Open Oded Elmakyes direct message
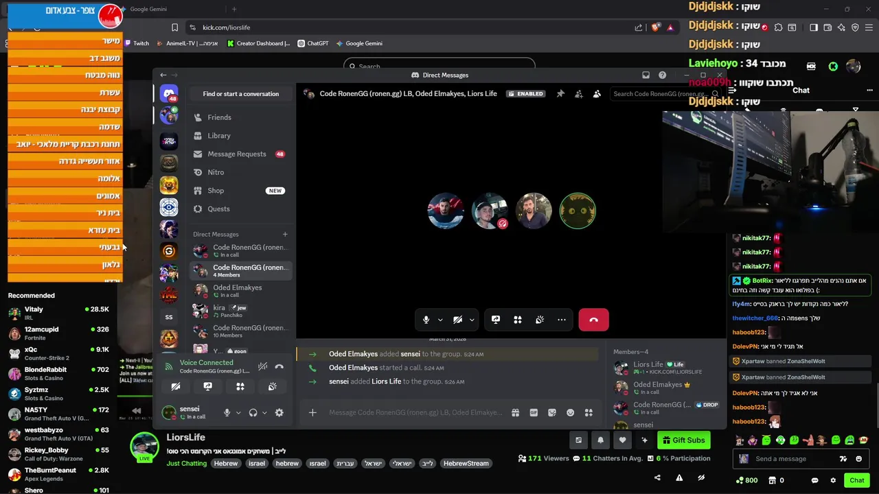The height and width of the screenshot is (494, 879). [240, 291]
